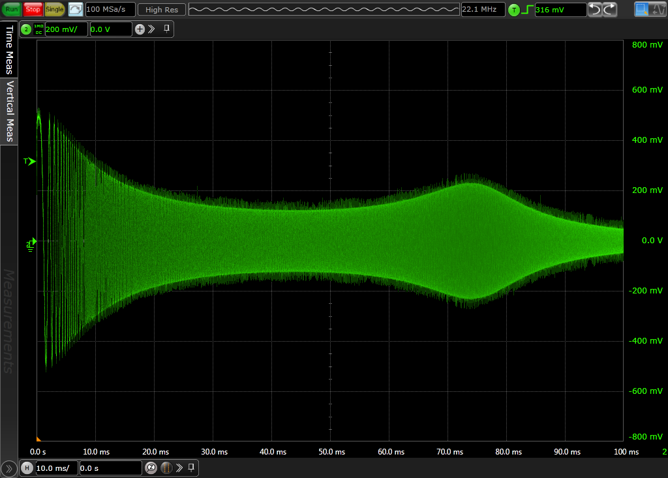Click the 400 mV vertical axis label
The height and width of the screenshot is (478, 668).
[647, 140]
